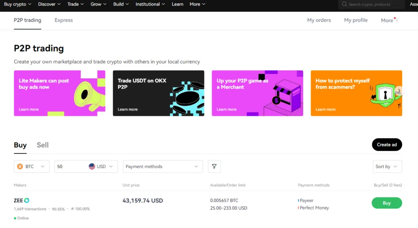Expand the Buy crypto menu
418x228 pixels.
(x=18, y=4)
